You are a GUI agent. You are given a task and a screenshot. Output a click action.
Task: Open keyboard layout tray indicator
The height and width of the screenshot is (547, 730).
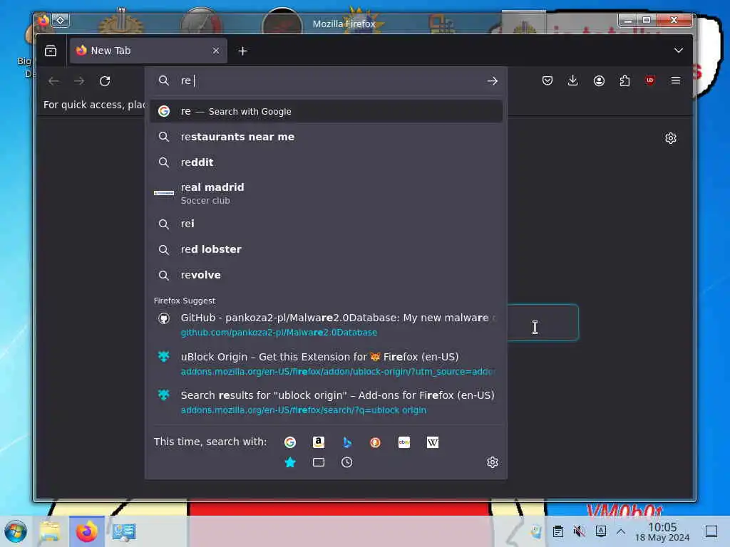click(x=600, y=531)
